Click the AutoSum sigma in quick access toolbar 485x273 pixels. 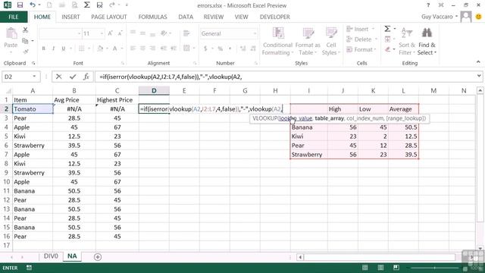pyautogui.click(x=87, y=5)
